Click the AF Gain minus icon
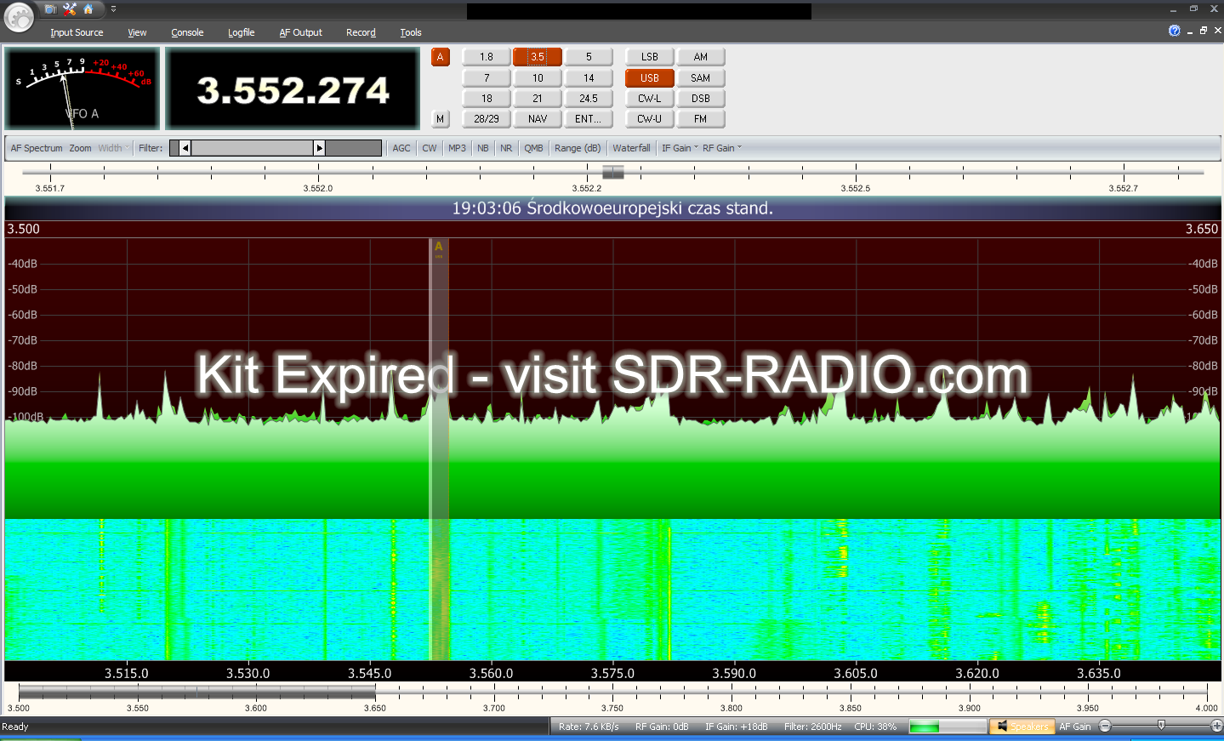Viewport: 1224px width, 741px height. (1105, 727)
